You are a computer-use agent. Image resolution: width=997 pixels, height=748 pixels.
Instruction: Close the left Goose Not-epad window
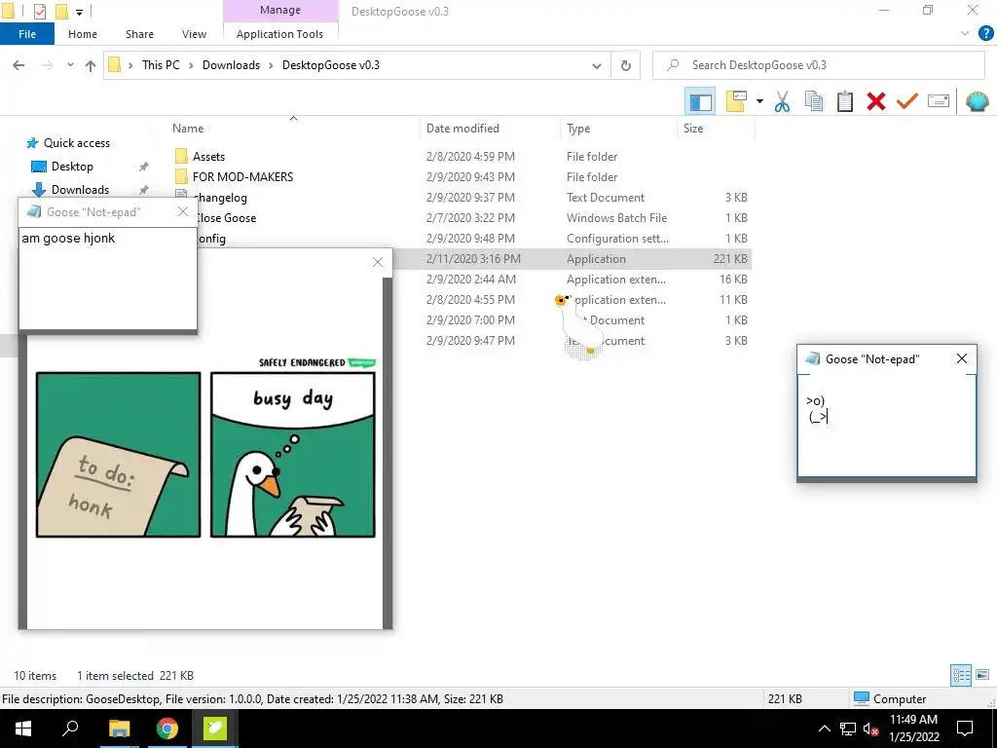(x=183, y=211)
